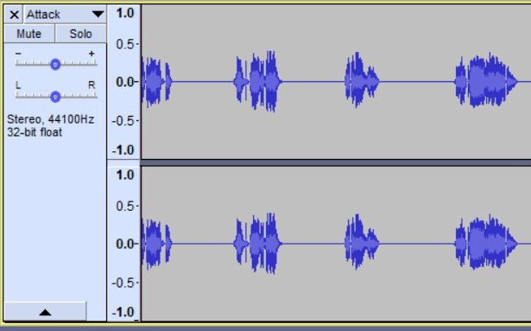Collapse the track with up arrow button
The height and width of the screenshot is (331, 531).
pos(45,311)
